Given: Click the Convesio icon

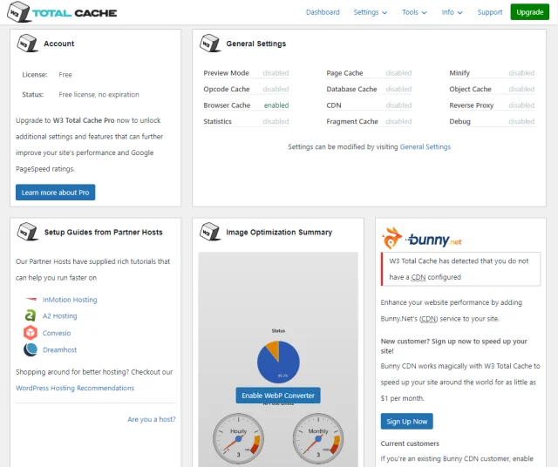Looking at the screenshot, I should (x=31, y=333).
